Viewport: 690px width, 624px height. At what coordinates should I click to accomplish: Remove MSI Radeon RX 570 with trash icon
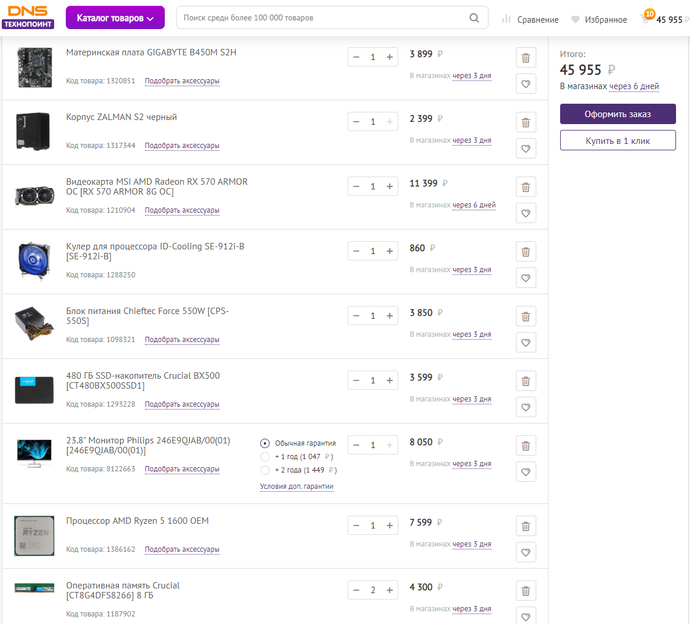point(526,187)
